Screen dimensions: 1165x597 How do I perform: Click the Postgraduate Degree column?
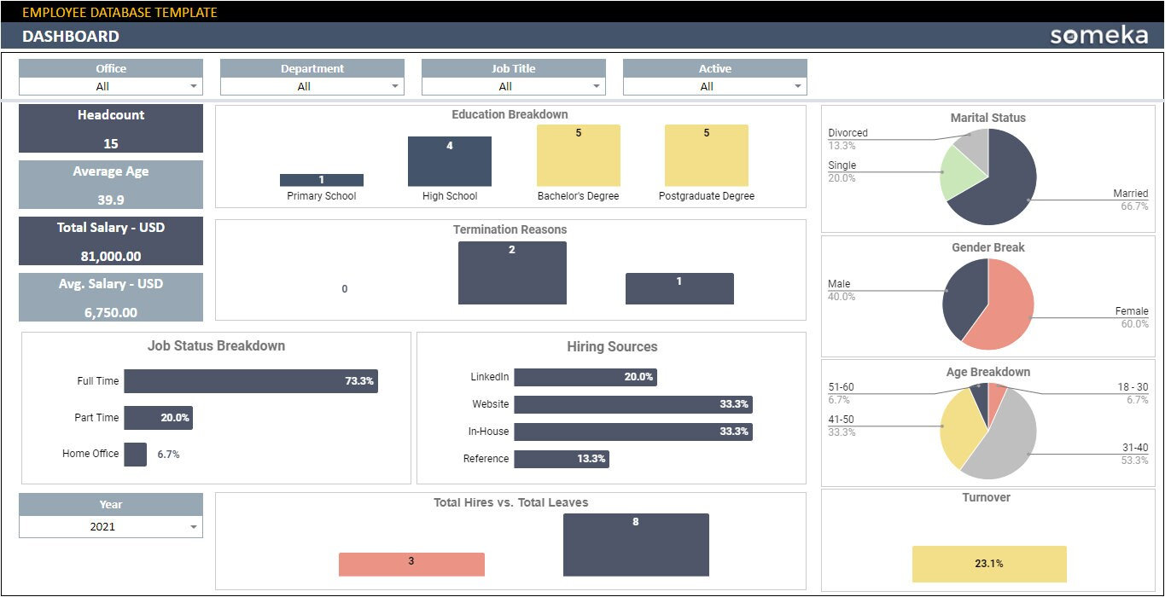click(705, 156)
